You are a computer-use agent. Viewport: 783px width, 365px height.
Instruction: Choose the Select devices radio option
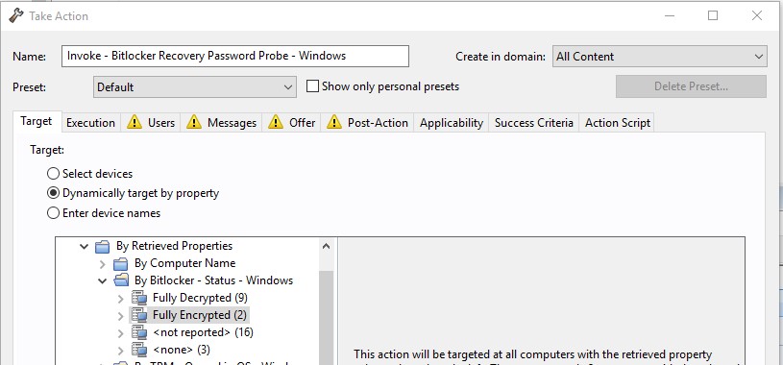(x=53, y=174)
